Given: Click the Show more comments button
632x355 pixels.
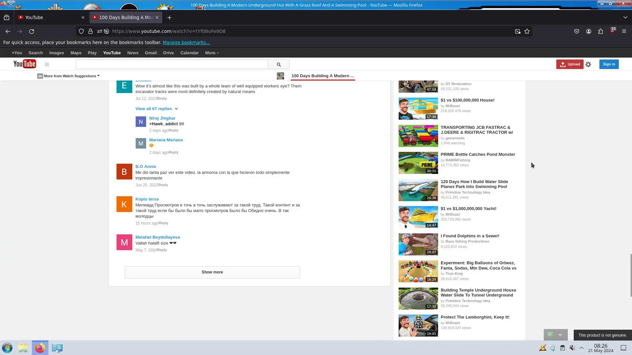Looking at the screenshot, I should [212, 272].
